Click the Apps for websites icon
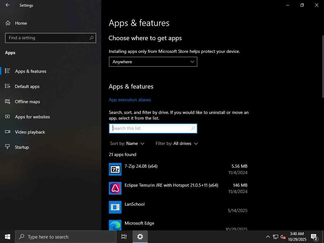Image resolution: width=324 pixels, height=243 pixels. [x=8, y=116]
